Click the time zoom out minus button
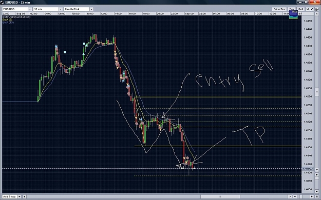The height and width of the screenshot is (200, 321). [x=295, y=196]
